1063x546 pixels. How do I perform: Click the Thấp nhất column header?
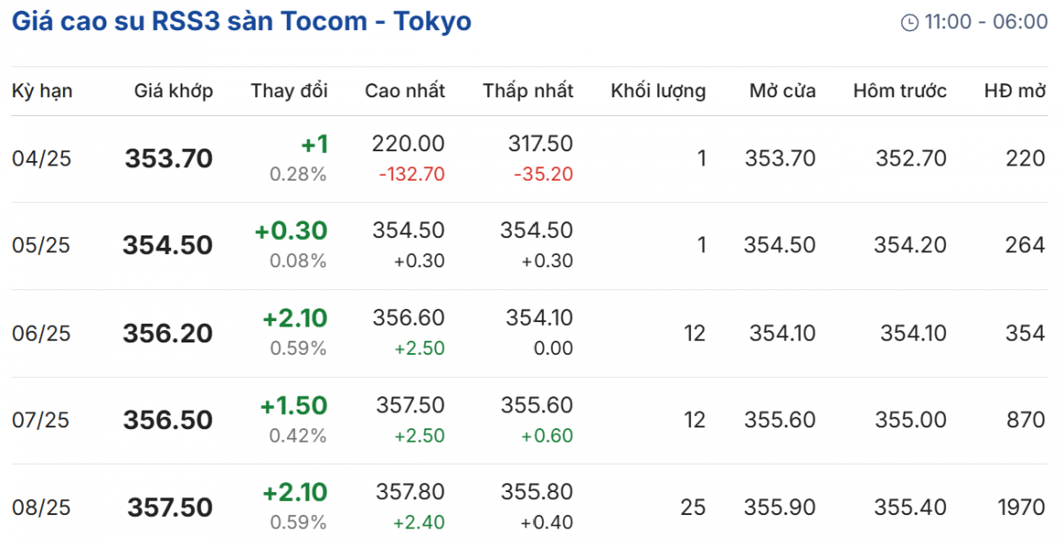(528, 90)
